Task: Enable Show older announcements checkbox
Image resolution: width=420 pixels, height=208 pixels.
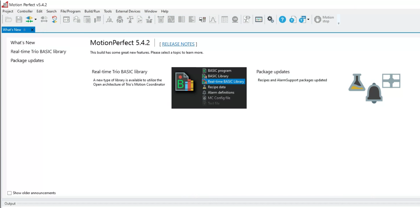Action: click(x=9, y=193)
